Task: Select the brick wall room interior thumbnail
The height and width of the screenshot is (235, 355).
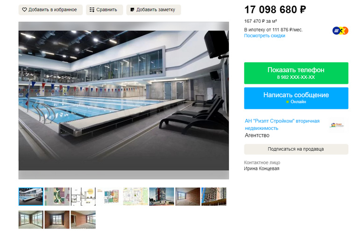Action: click(188, 196)
